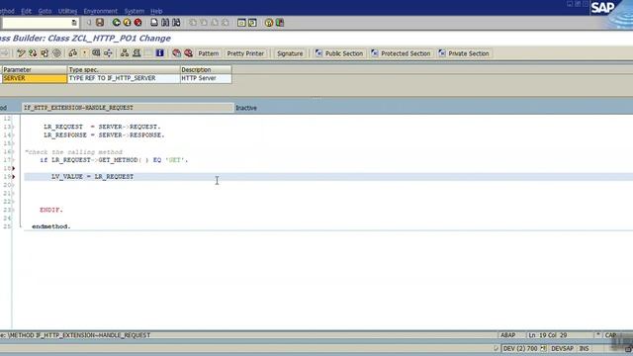Click the Find binoculars icon
The height and width of the screenshot is (356, 633).
coord(165,23)
